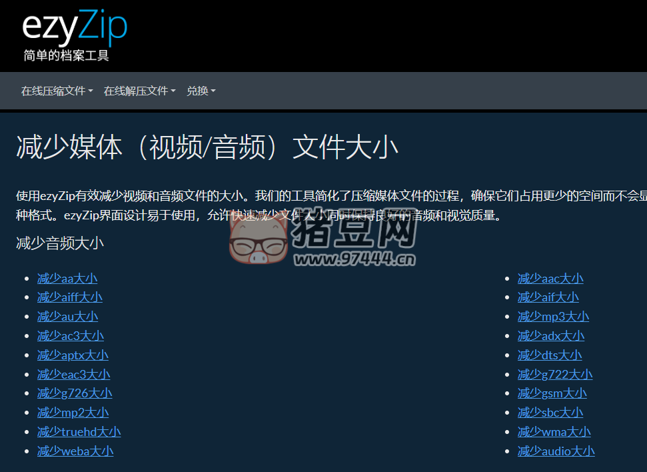
Task: Open the 减少dts大小 link
Action: [x=550, y=355]
